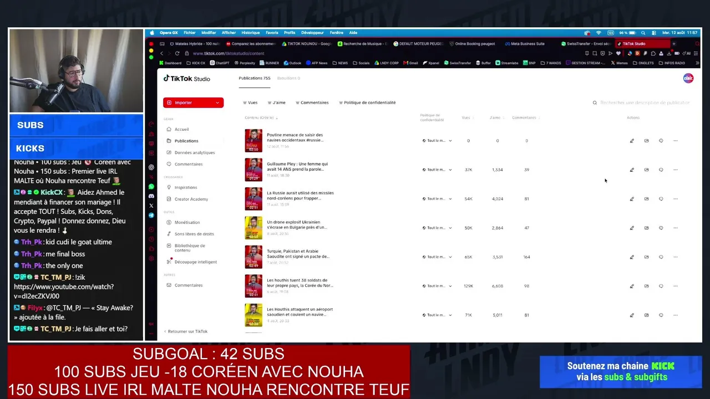Open privacy dropdown for La Russie missiles post

point(437,198)
